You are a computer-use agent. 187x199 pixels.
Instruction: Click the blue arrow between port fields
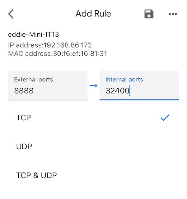(93, 86)
